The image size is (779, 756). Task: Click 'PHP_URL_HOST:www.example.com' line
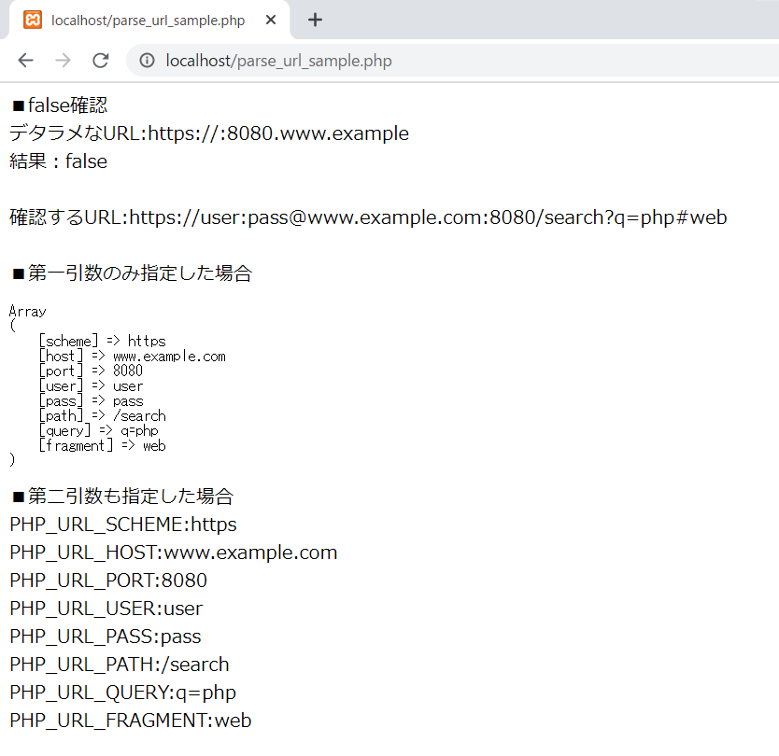tap(174, 553)
